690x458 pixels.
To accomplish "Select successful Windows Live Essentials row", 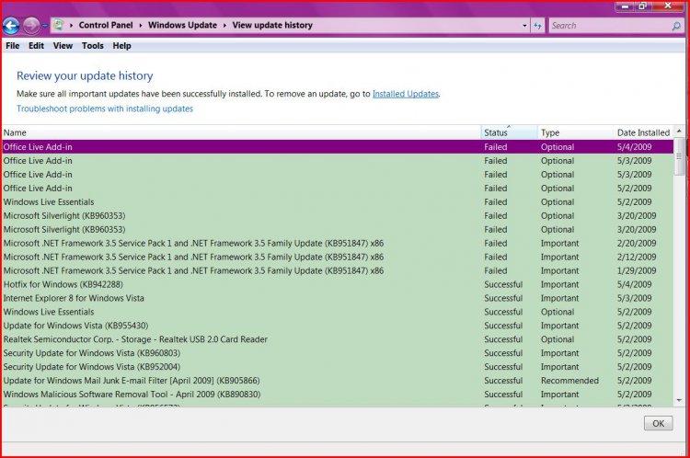I will click(x=338, y=312).
